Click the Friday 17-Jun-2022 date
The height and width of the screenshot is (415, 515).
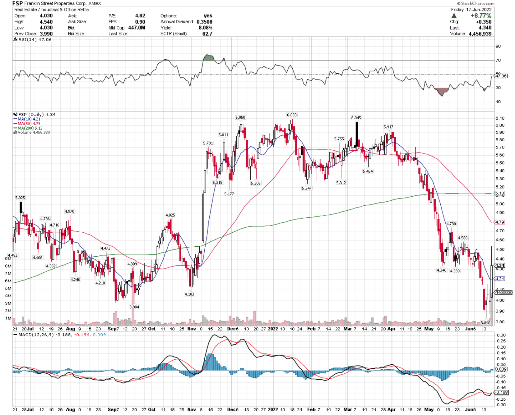(471, 10)
